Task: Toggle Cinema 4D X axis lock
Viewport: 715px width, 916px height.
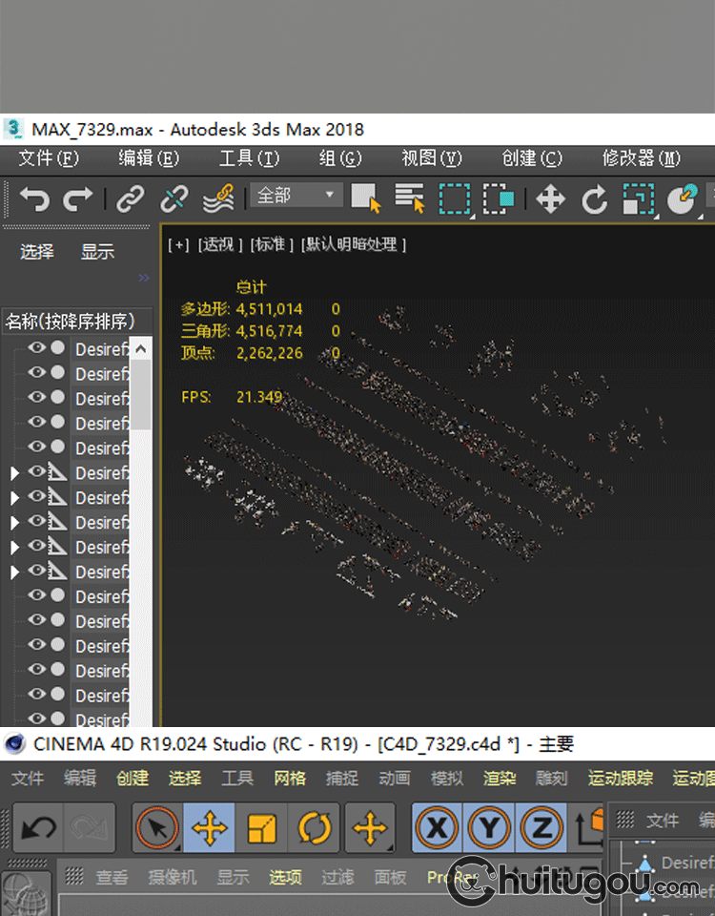Action: coord(438,827)
